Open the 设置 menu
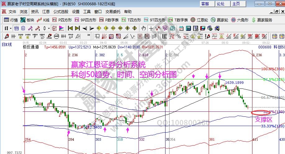This screenshot has width=285, height=154. pos(76,12)
